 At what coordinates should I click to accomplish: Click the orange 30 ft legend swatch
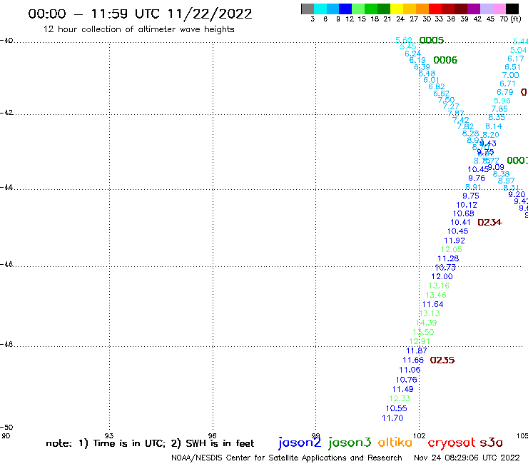click(x=422, y=9)
